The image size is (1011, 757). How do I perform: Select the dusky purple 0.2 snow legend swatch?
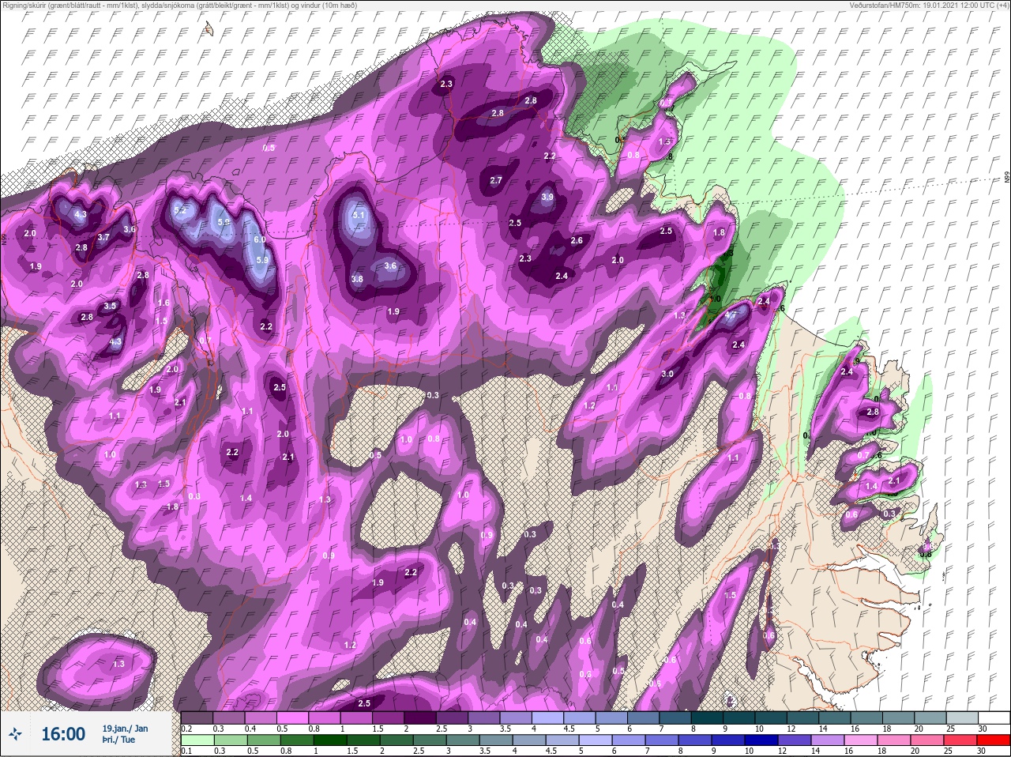pos(197,717)
